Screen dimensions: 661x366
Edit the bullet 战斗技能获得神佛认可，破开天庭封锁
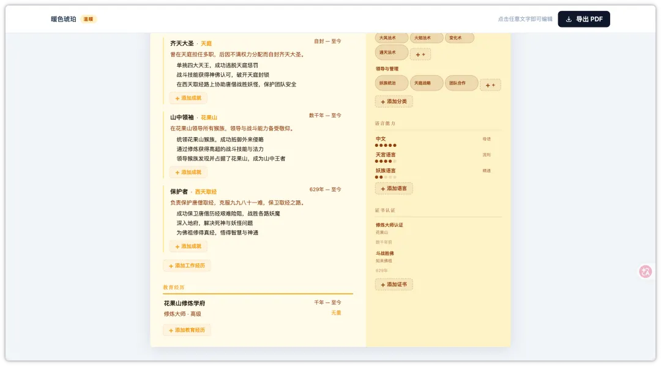pyautogui.click(x=223, y=75)
